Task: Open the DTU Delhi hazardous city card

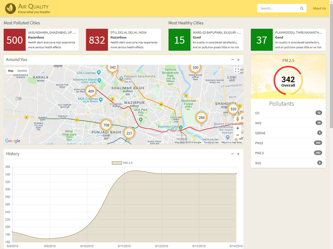Action: click(x=124, y=40)
